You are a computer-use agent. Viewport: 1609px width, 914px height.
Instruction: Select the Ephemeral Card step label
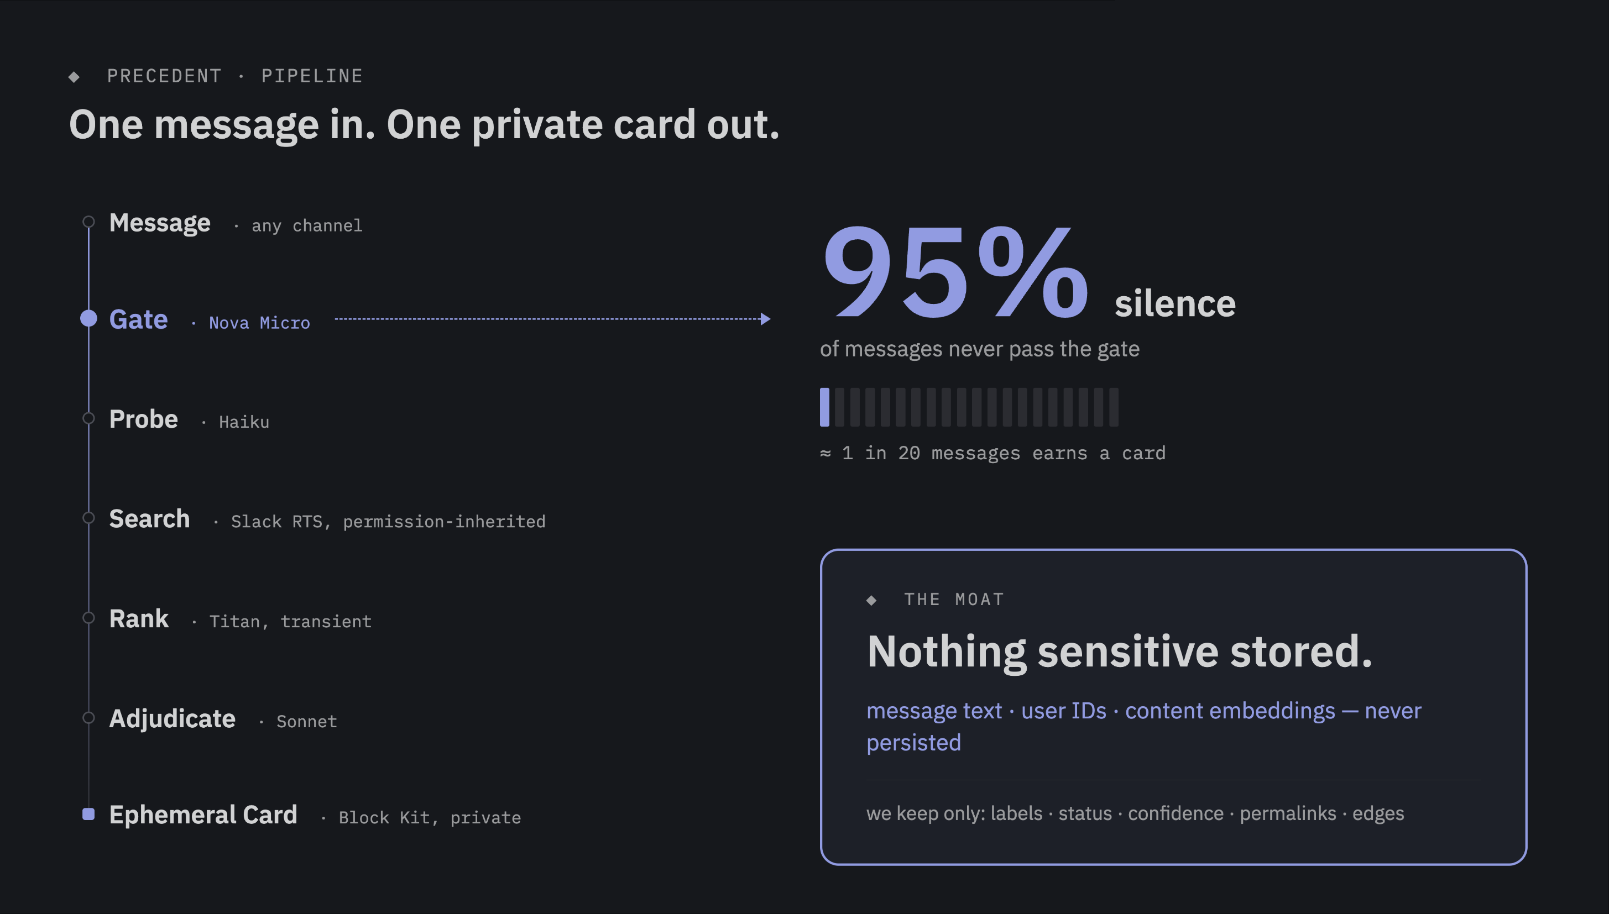pyautogui.click(x=203, y=815)
